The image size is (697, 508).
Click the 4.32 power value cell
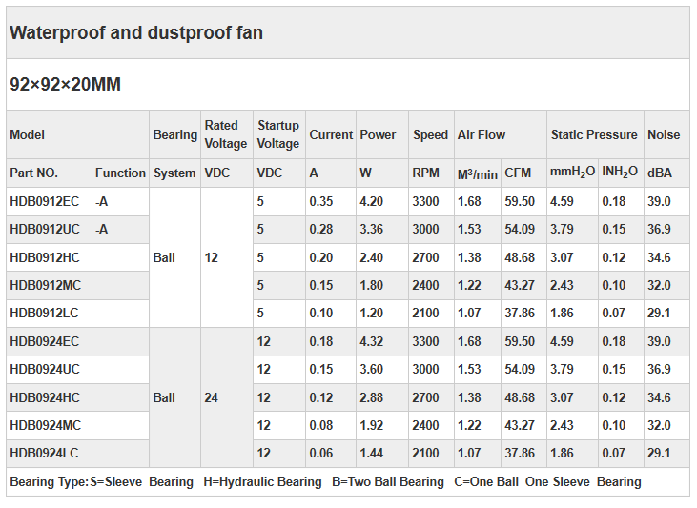(371, 341)
